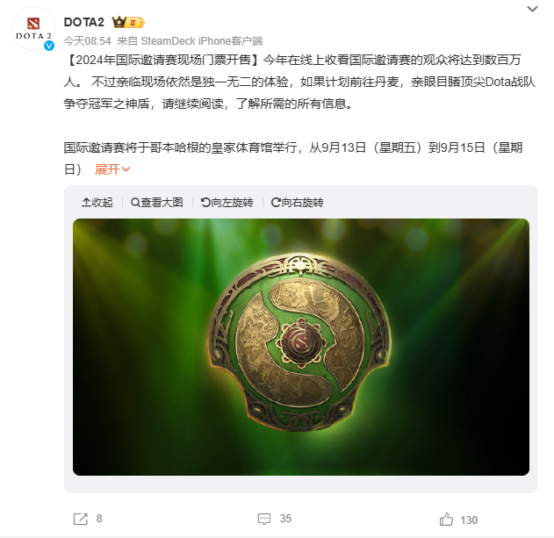Expand full post text via 展开
Screen dimensions: 554x538
(112, 169)
